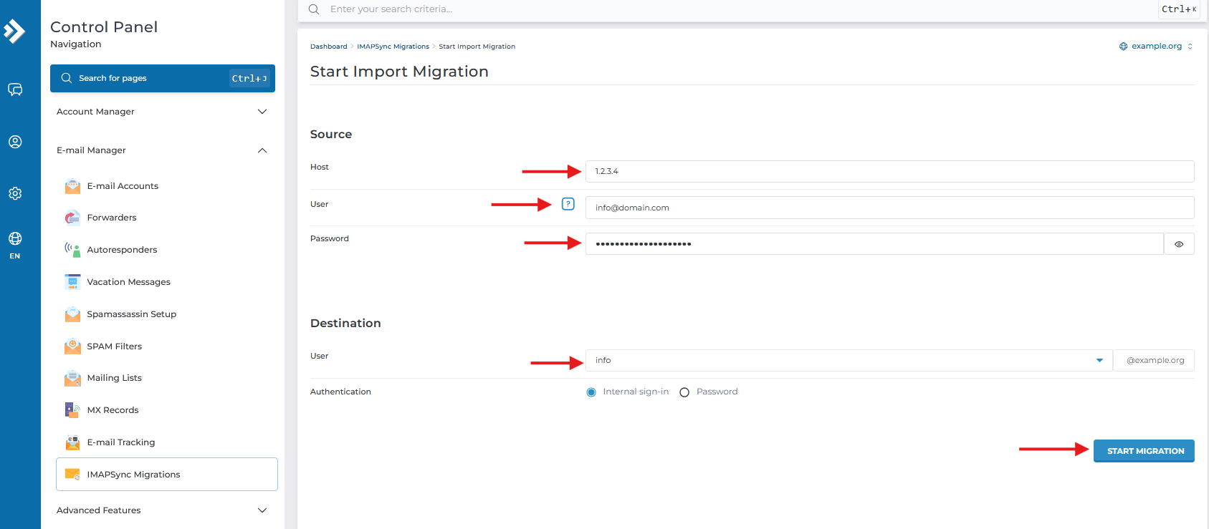This screenshot has width=1209, height=529.
Task: Open the user profile icon in sidebar
Action: pos(15,142)
